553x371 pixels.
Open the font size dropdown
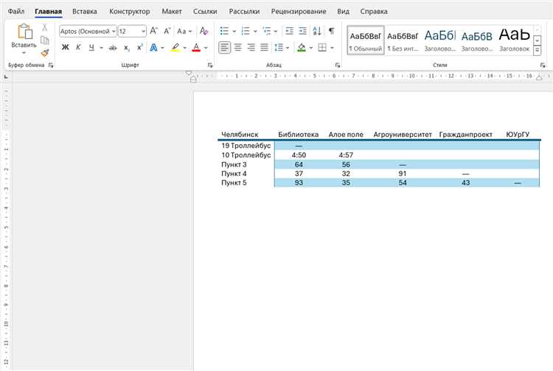[143, 32]
